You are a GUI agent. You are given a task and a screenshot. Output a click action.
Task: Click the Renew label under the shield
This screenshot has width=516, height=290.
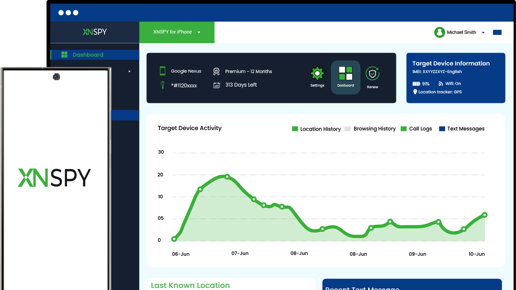[372, 87]
